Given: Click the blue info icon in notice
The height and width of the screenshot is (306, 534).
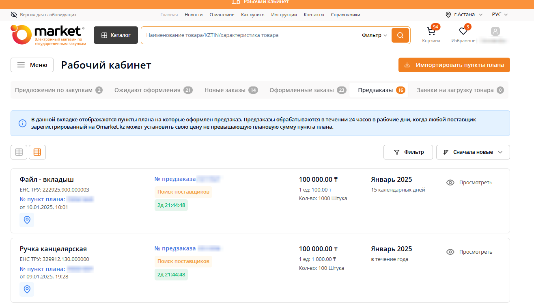Looking at the screenshot, I should (x=23, y=123).
